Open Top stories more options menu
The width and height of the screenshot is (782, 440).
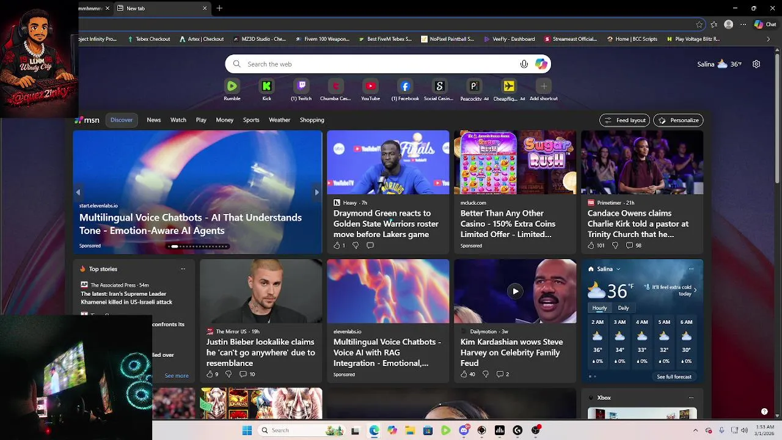coord(183,269)
